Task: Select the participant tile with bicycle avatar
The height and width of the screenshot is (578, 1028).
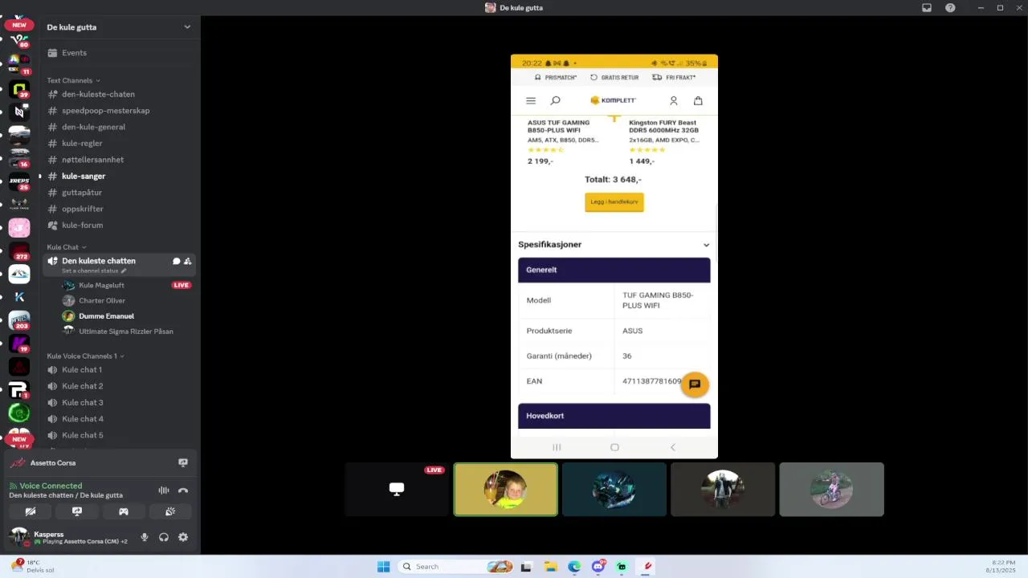Action: coord(831,490)
